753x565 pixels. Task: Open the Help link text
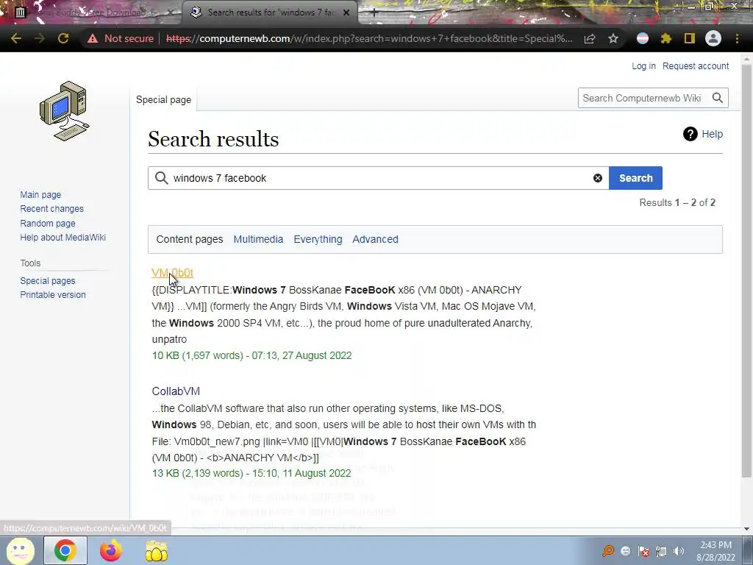coord(712,134)
